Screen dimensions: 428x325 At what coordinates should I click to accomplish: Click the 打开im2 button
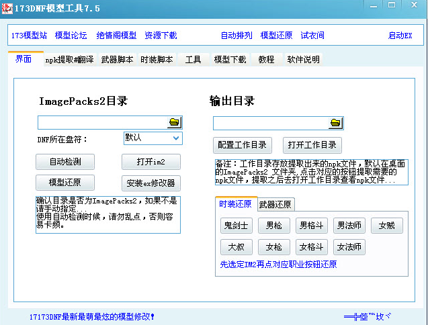click(151, 162)
